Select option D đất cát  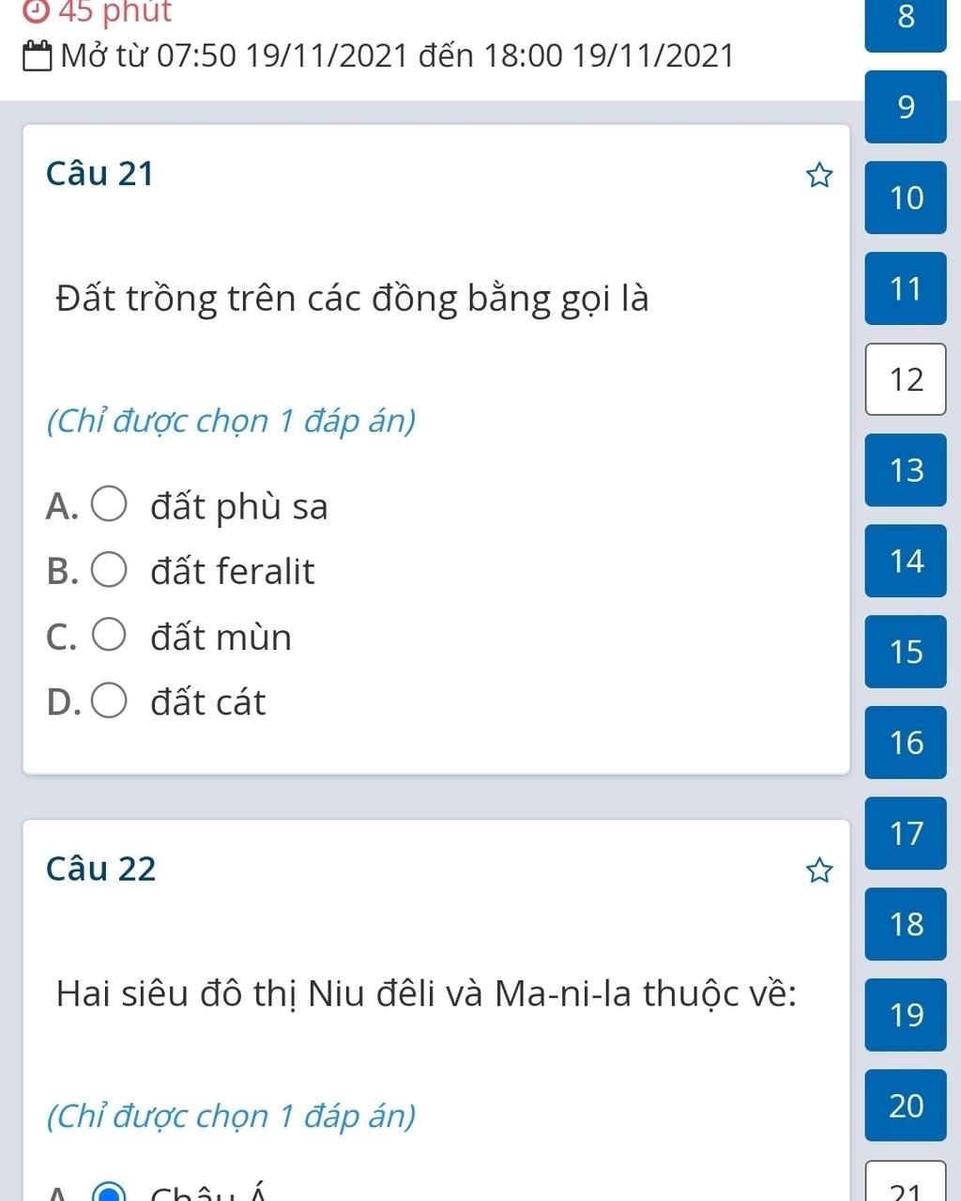(x=109, y=701)
